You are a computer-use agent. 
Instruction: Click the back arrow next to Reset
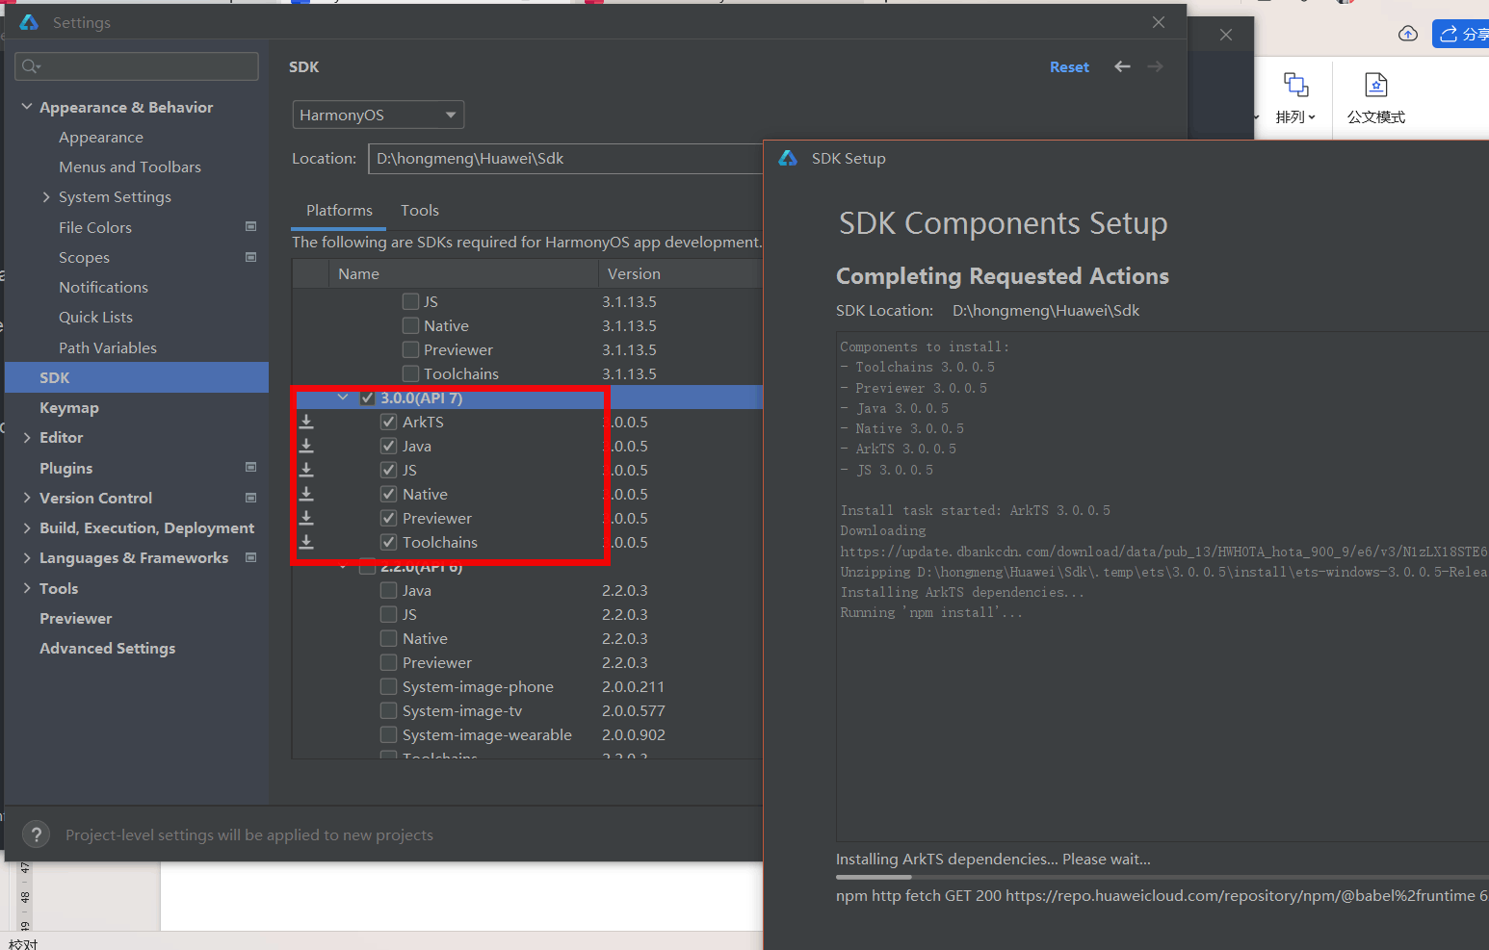[1122, 66]
